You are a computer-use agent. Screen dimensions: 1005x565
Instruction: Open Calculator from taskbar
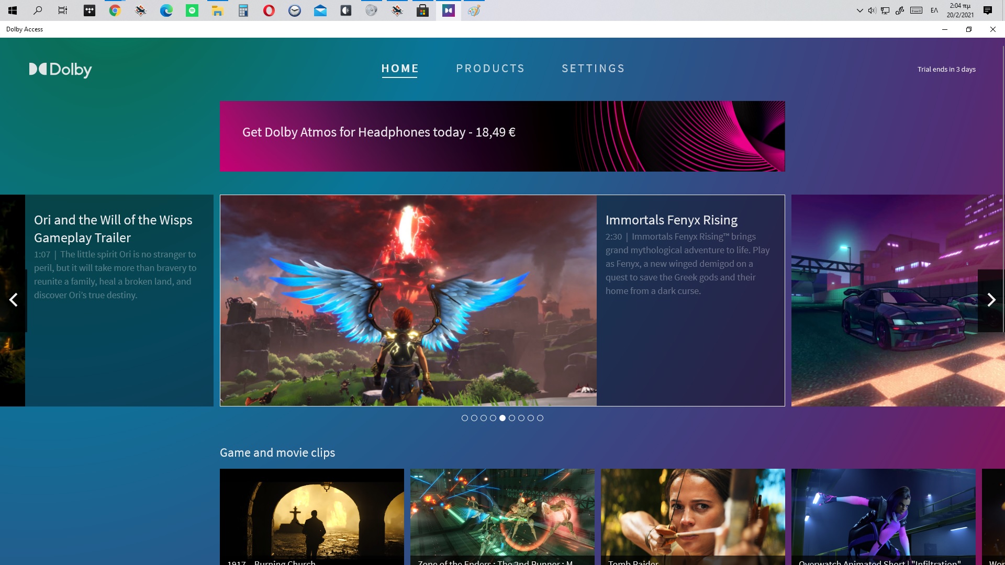(x=243, y=10)
